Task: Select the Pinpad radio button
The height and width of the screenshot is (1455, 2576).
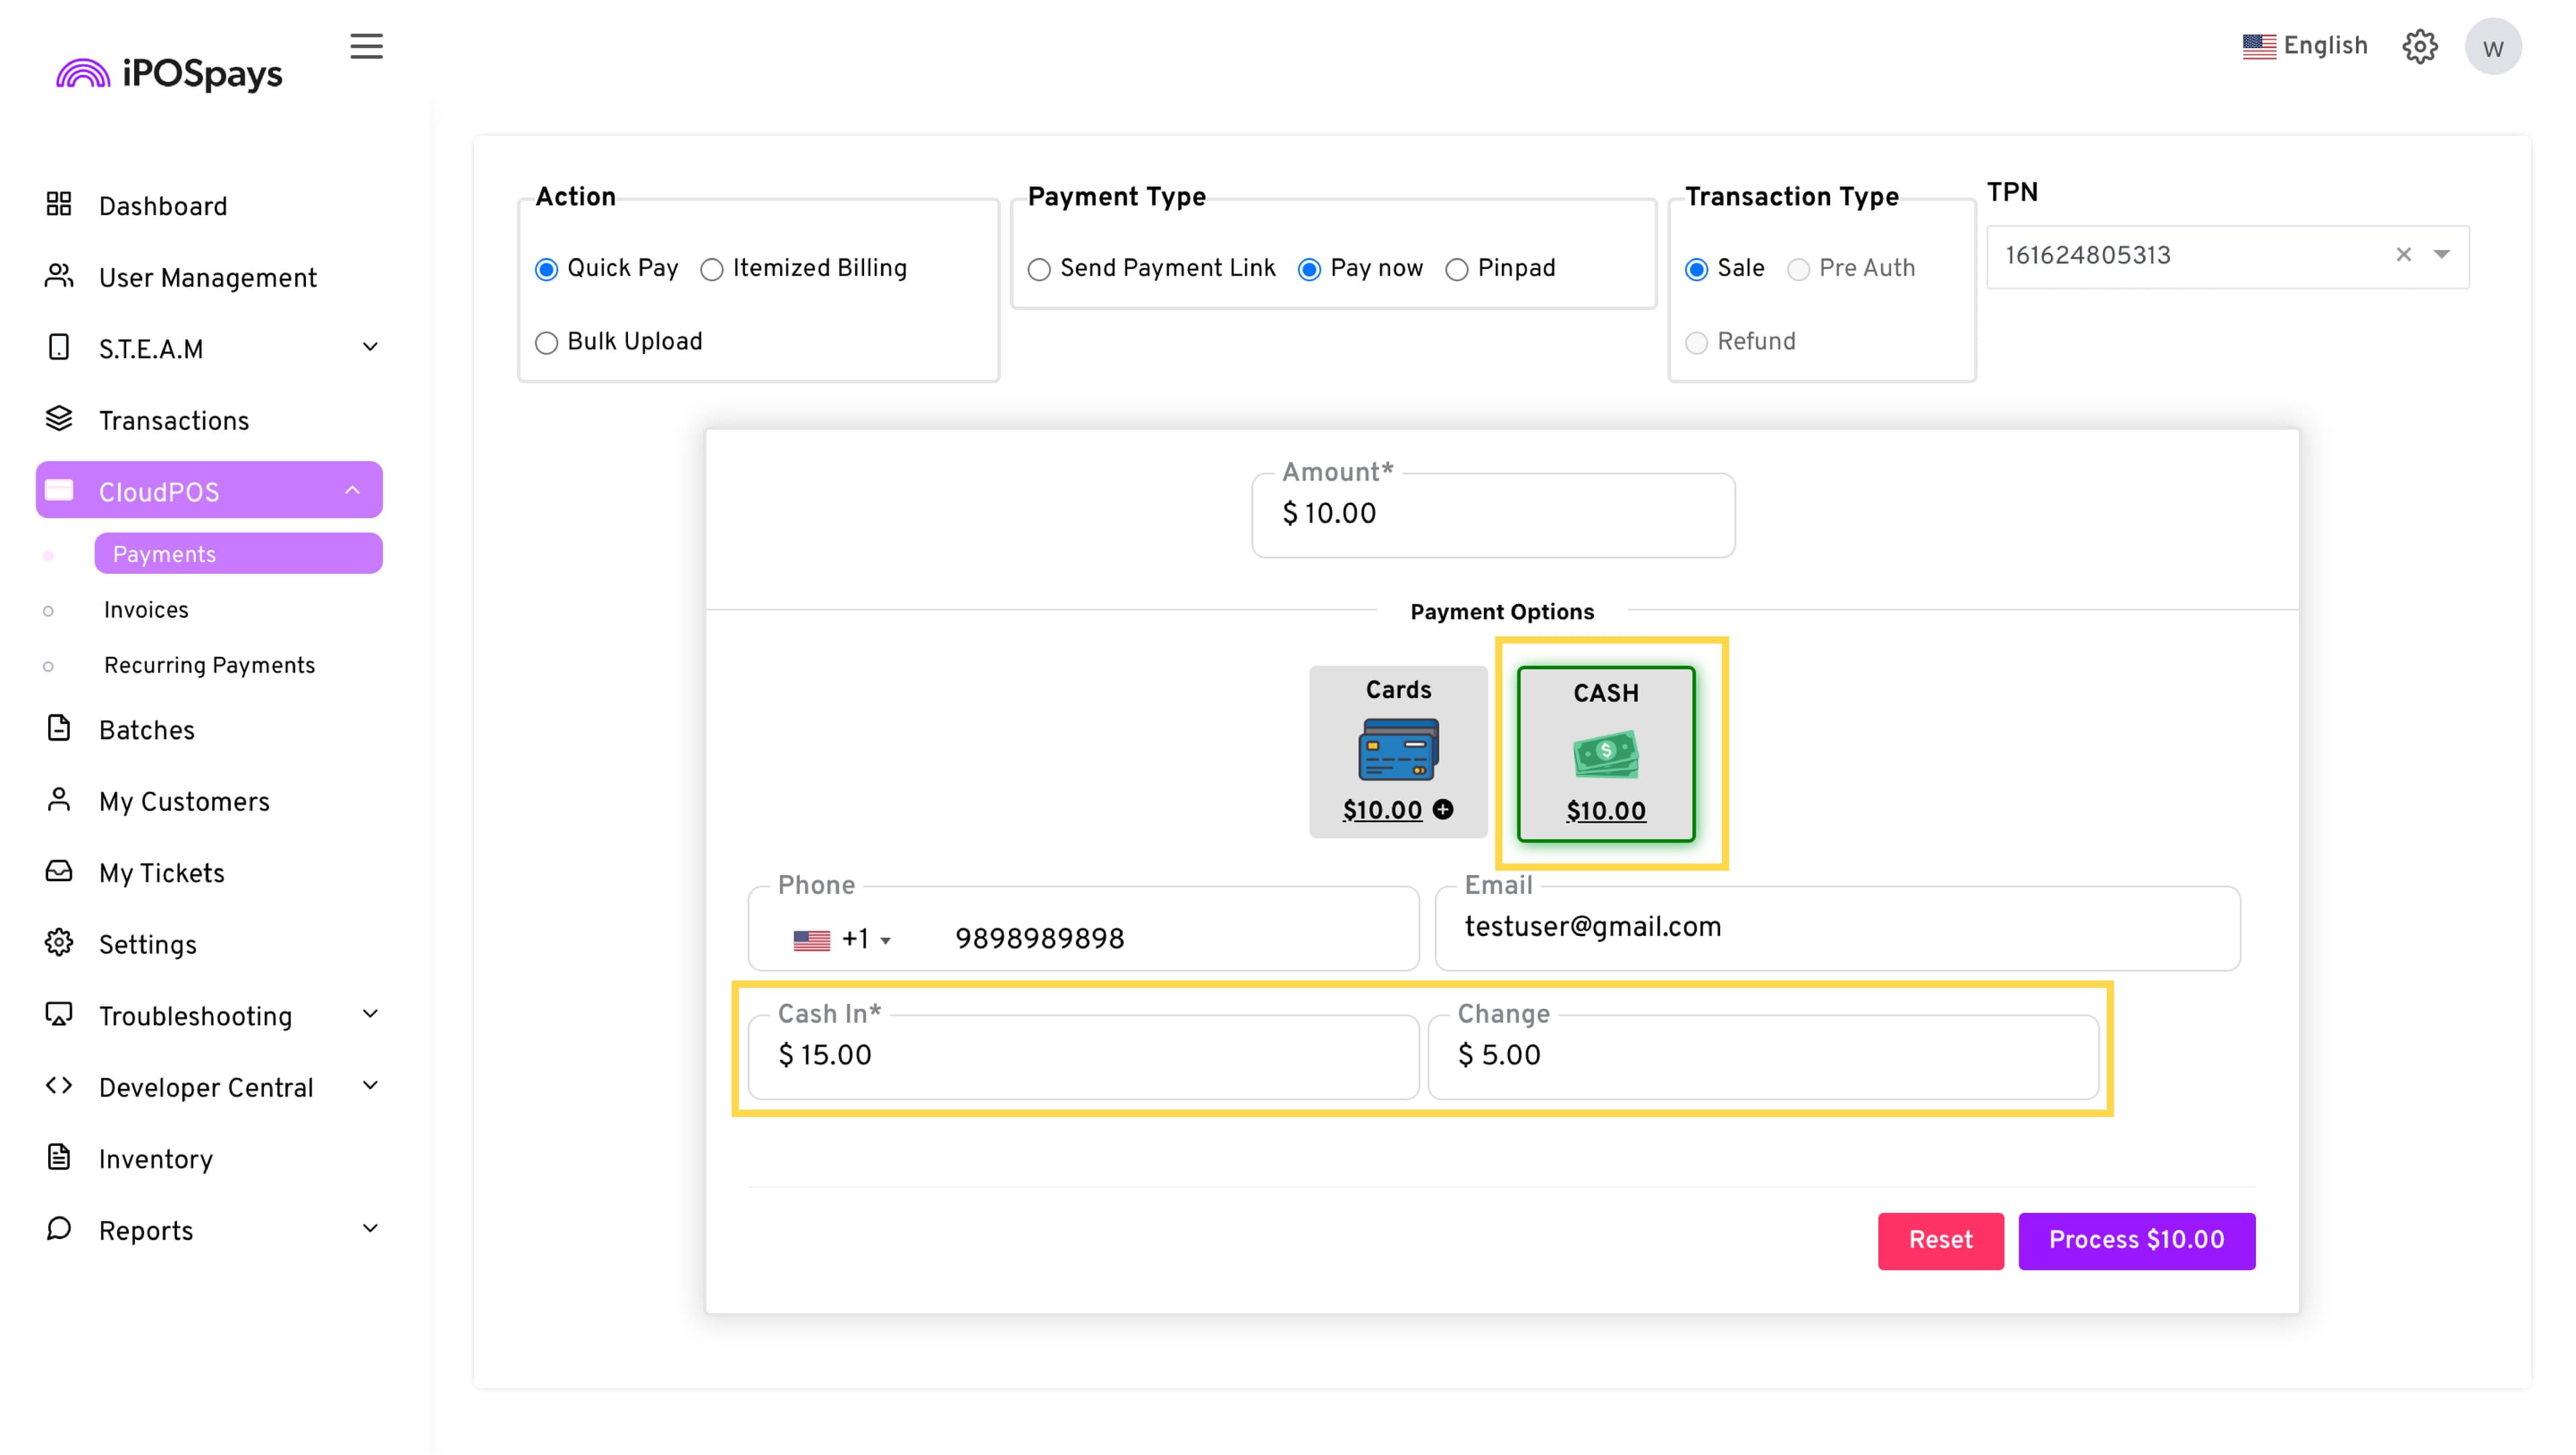Action: (1457, 270)
